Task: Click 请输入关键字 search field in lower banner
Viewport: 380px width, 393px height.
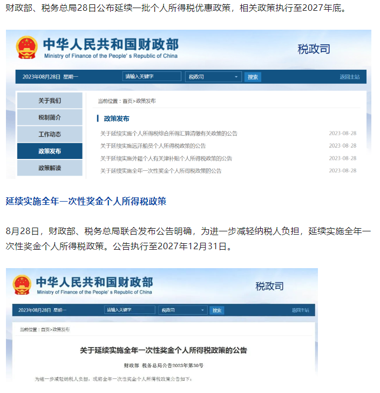Action: (130, 310)
